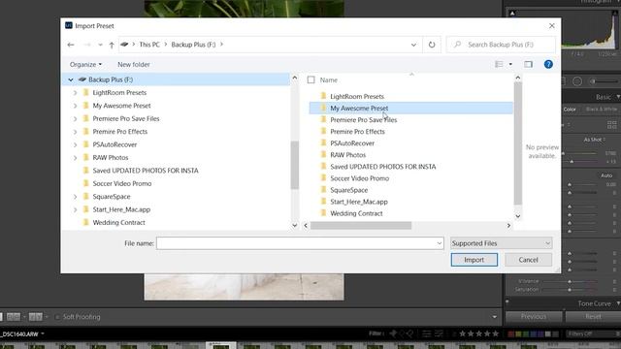Click the Import button
Viewport: 621px width, 349px height.
474,260
